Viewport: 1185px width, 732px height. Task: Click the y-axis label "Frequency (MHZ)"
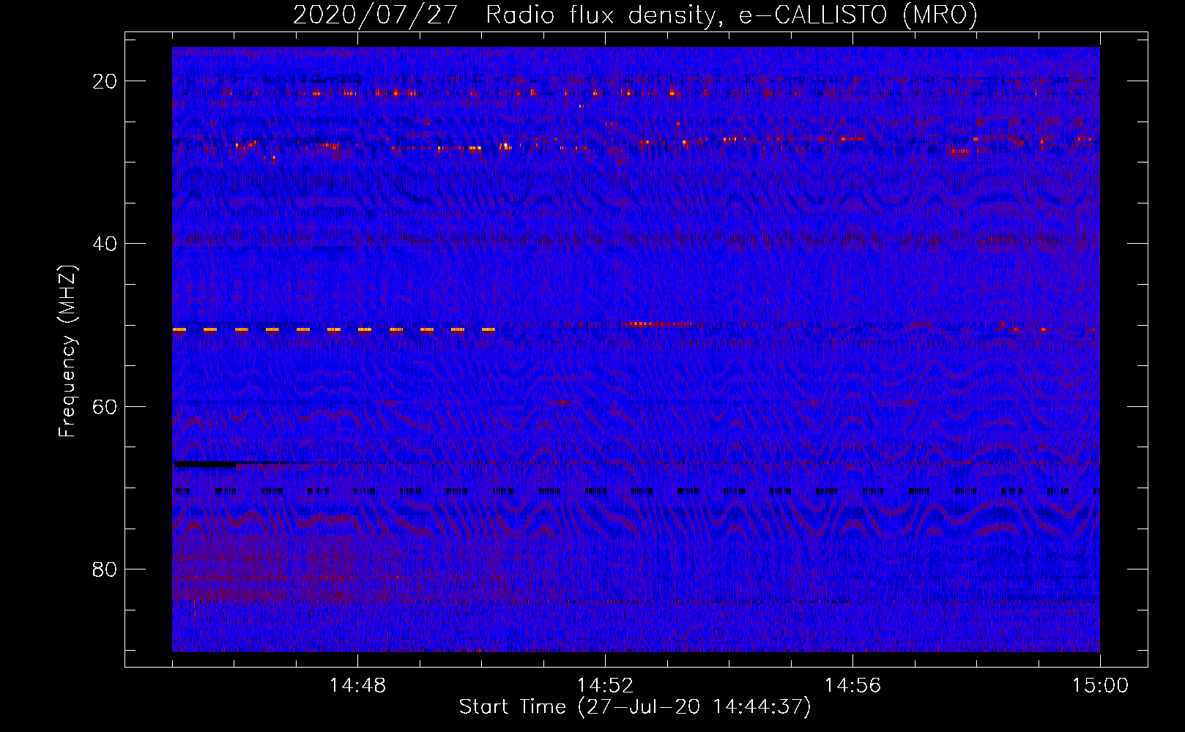coord(67,351)
